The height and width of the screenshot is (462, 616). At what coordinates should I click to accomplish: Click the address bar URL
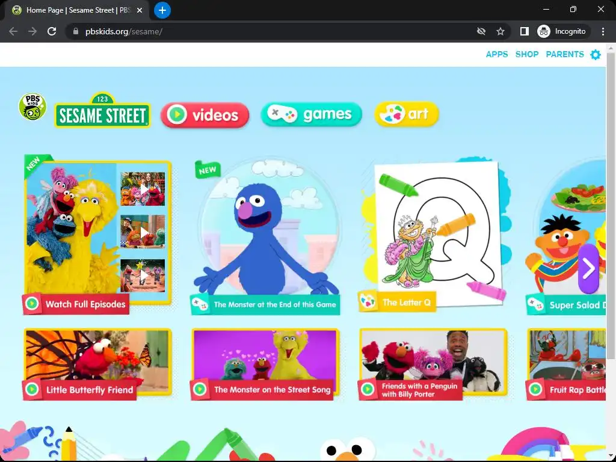tap(124, 31)
